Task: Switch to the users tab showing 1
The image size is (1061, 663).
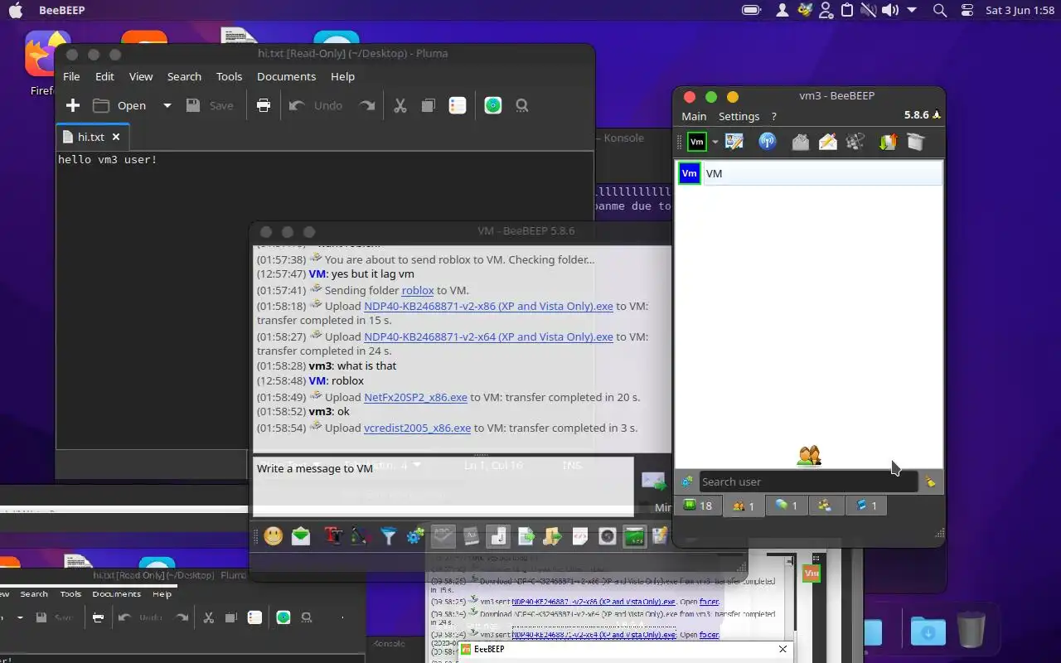Action: click(744, 506)
